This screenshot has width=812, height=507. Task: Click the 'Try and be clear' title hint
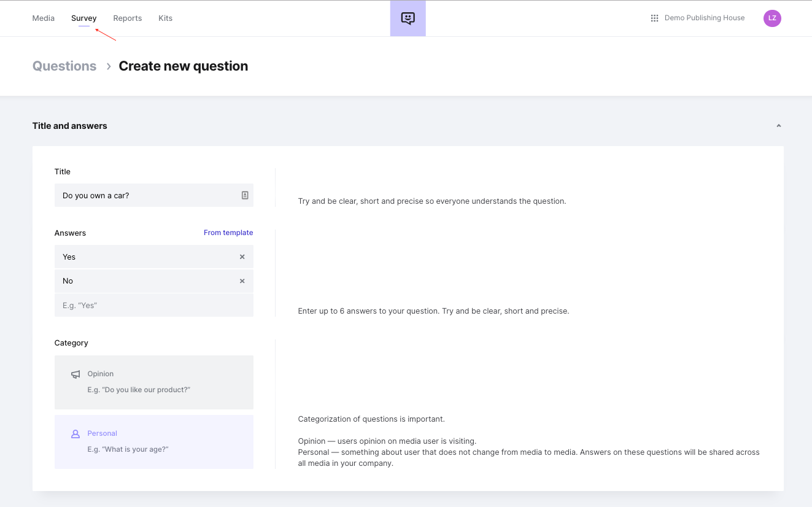point(432,201)
